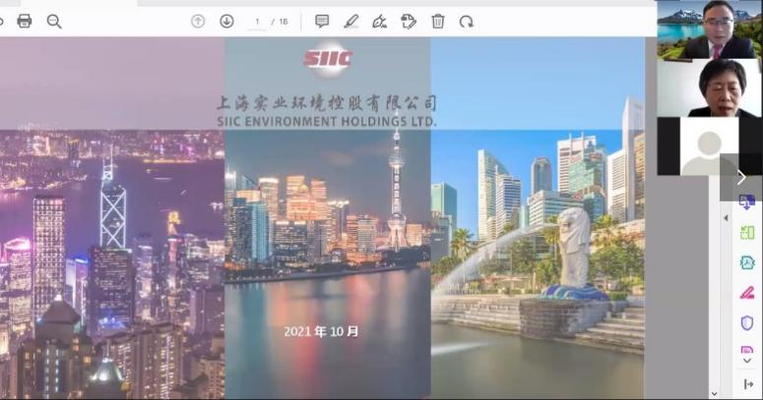The height and width of the screenshot is (400, 763).
Task: Open pink Redact pen tool in sidebar
Action: click(x=747, y=293)
